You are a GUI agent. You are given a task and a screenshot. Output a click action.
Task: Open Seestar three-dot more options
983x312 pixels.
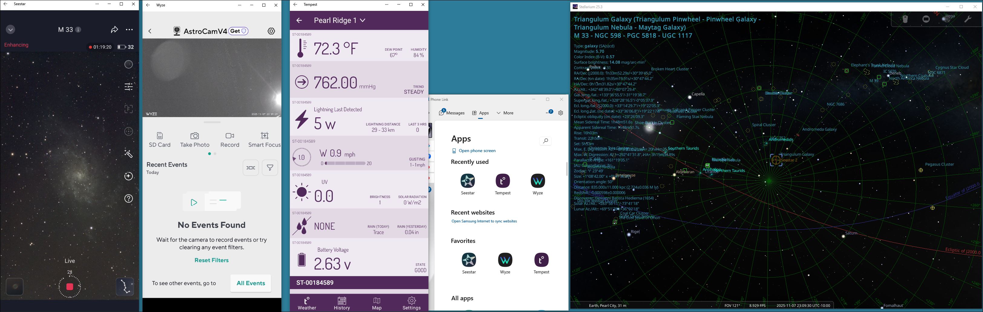pos(129,30)
